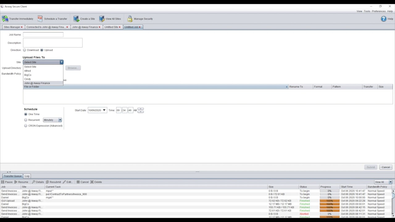Screen dimensions: 395x222
Task: Increment the time with up stepper
Action: click(x=140, y=109)
